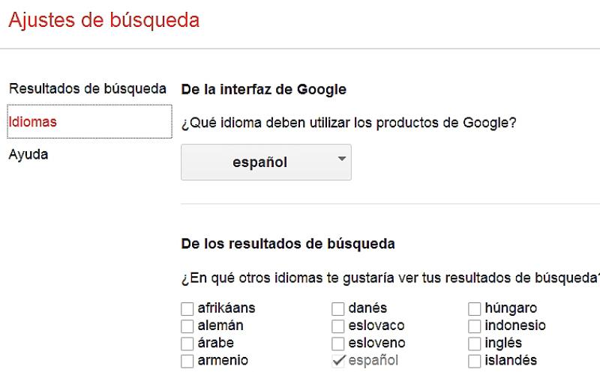This screenshot has width=600, height=372.
Task: Tick the indonesio language checkbox
Action: [475, 326]
